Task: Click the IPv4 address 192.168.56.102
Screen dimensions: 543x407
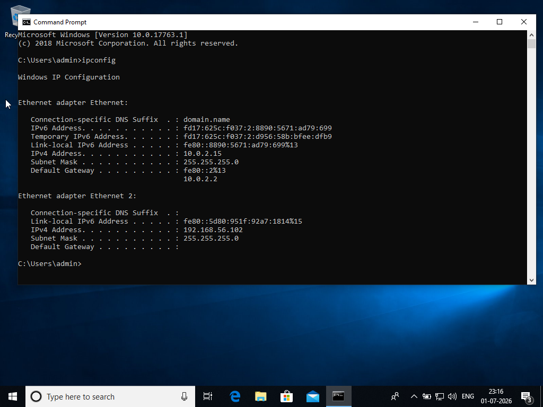Action: 213,230
